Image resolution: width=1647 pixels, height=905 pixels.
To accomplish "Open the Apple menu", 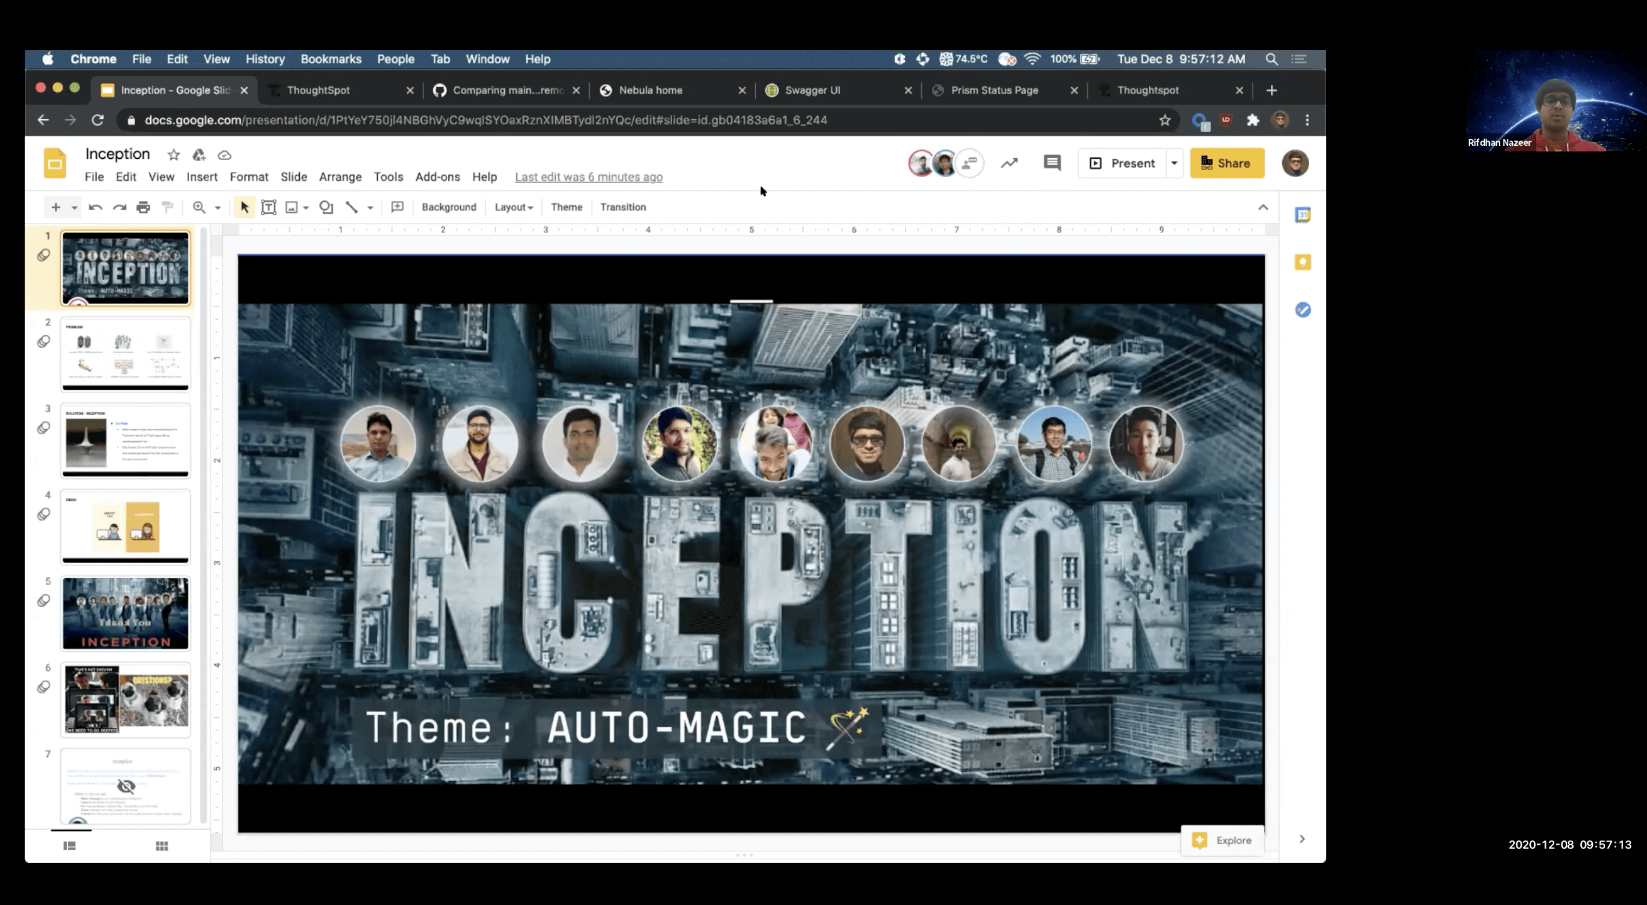I will point(47,59).
